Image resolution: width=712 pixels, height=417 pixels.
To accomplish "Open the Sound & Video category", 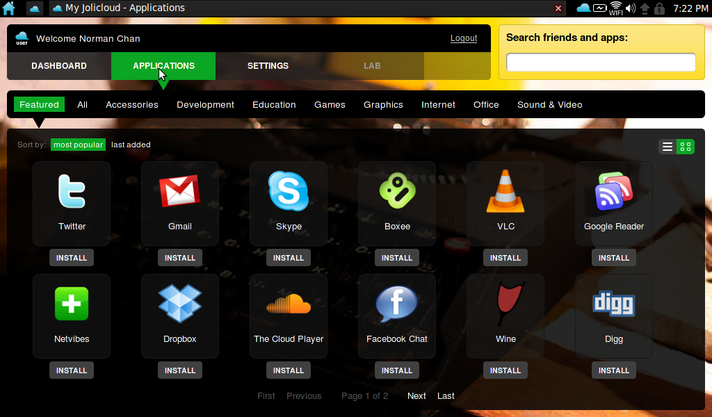I will [550, 104].
